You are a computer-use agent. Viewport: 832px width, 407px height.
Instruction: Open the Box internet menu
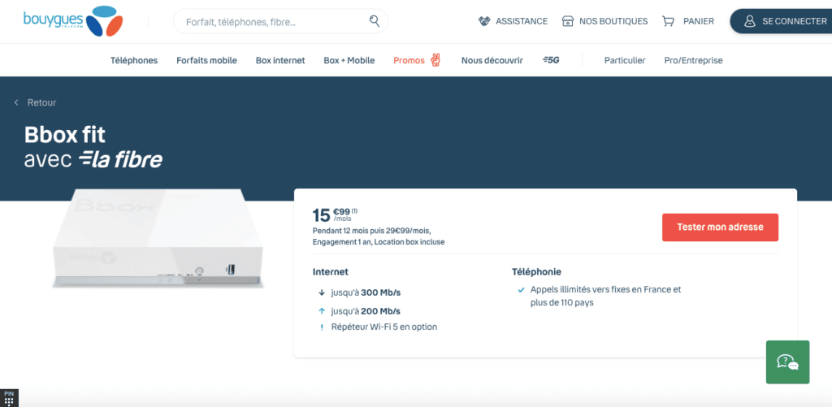tap(280, 60)
